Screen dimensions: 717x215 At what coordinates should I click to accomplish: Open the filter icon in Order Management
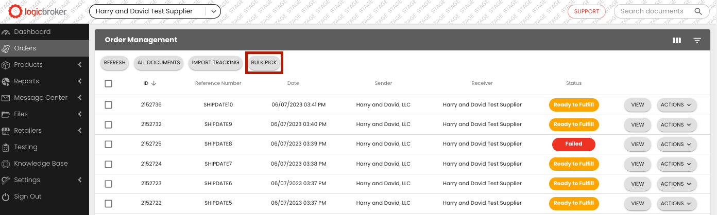[697, 41]
